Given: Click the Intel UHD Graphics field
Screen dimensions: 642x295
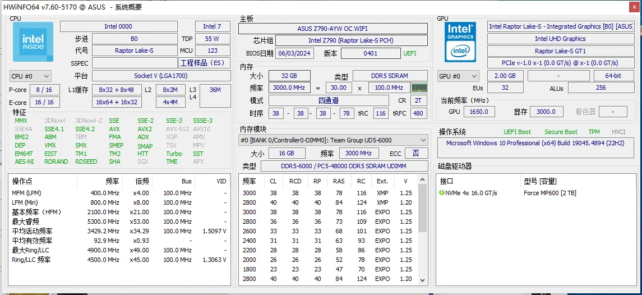Looking at the screenshot, I should pos(560,39).
